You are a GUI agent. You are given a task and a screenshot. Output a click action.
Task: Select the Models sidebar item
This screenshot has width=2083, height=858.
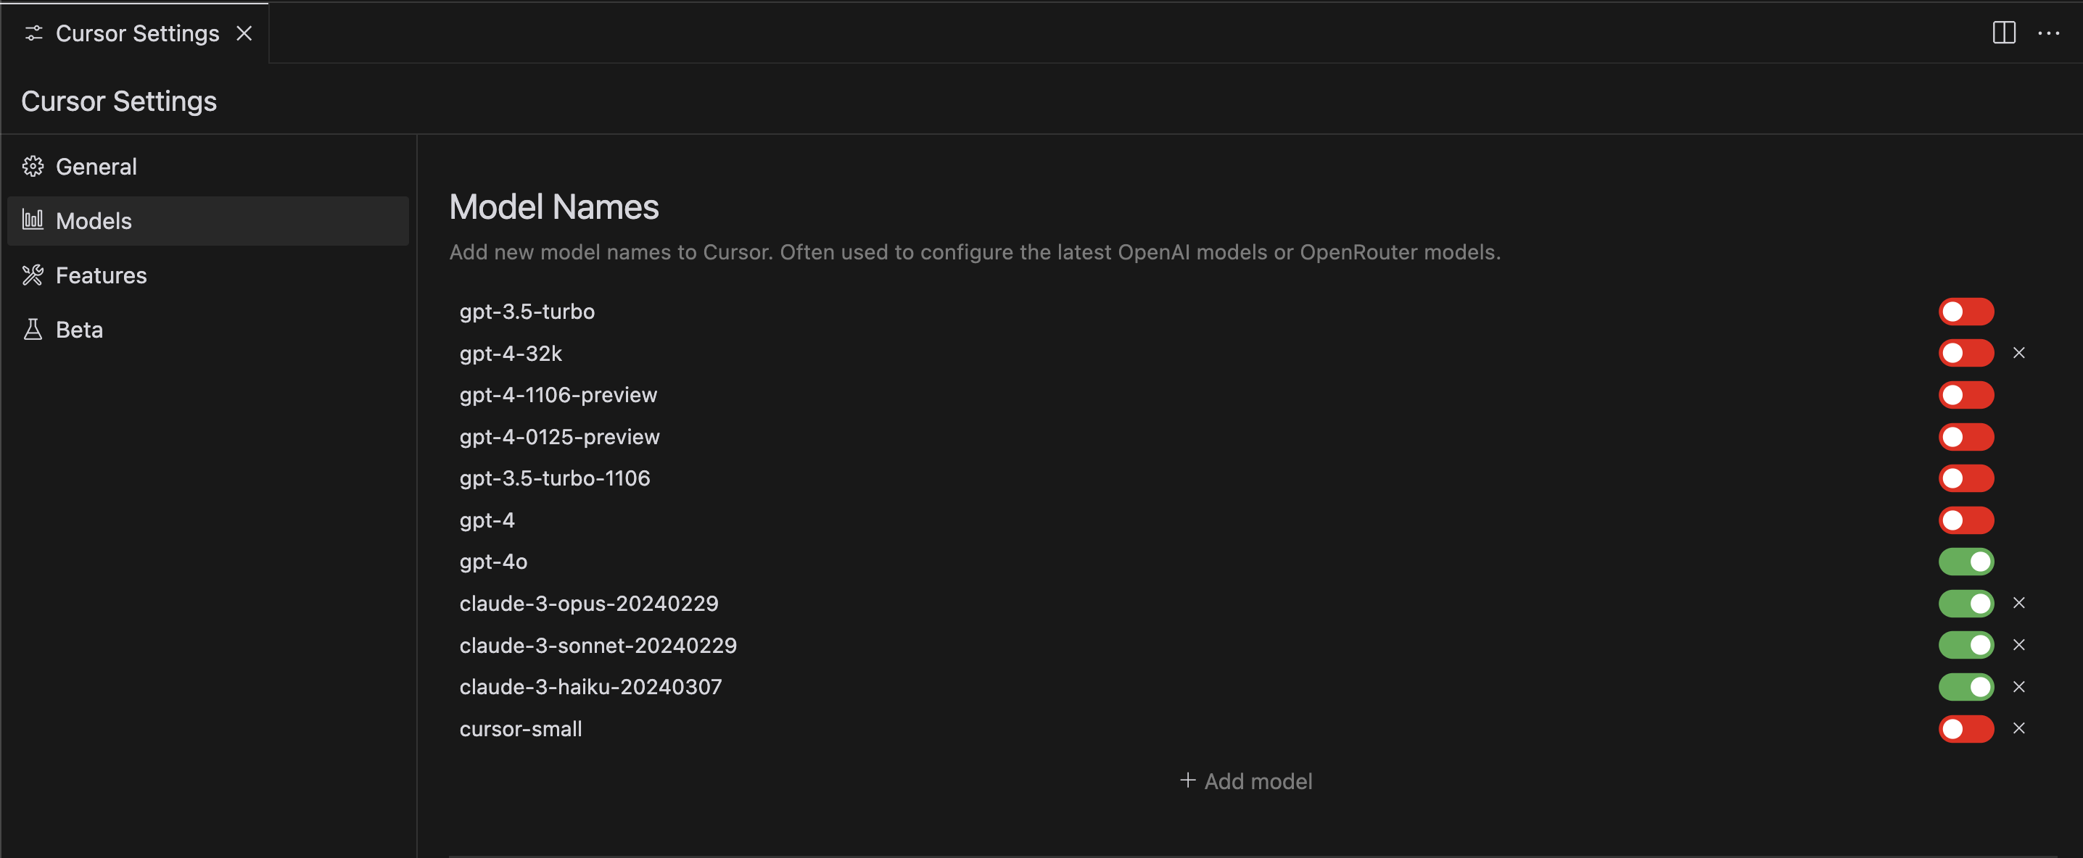tap(93, 220)
